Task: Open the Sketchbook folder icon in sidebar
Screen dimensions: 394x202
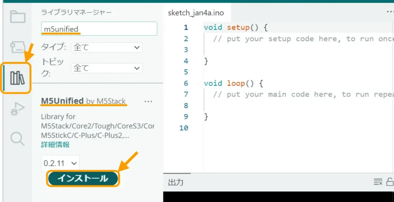Action: coord(17,17)
